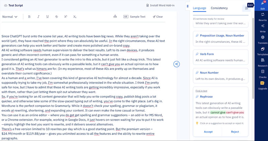This screenshot has width=268, height=141.
Task: Click the review progress bar under tabs
Action: pyautogui.click(x=221, y=15)
